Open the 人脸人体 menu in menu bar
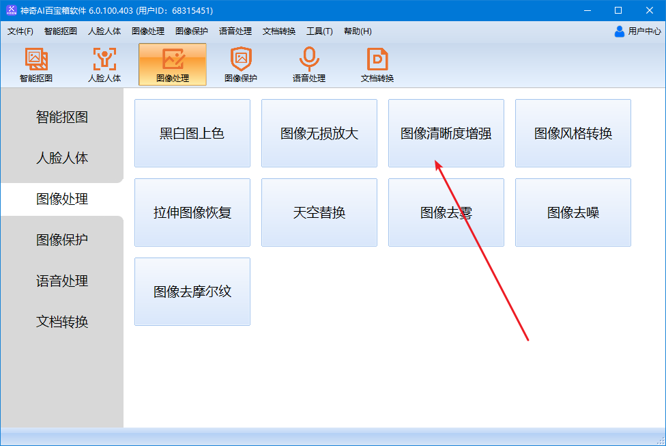This screenshot has width=666, height=446. coord(104,31)
